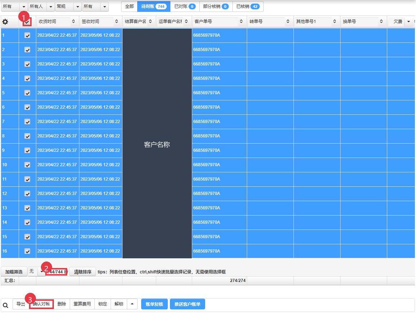Switch to the 已核销 tab
The height and width of the screenshot is (313, 416).
click(248, 6)
